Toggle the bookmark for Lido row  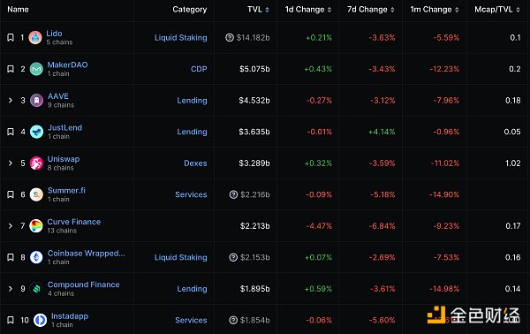coord(11,37)
